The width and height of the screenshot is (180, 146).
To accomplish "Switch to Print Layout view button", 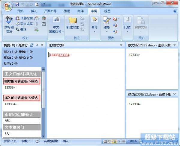I will [105, 141].
